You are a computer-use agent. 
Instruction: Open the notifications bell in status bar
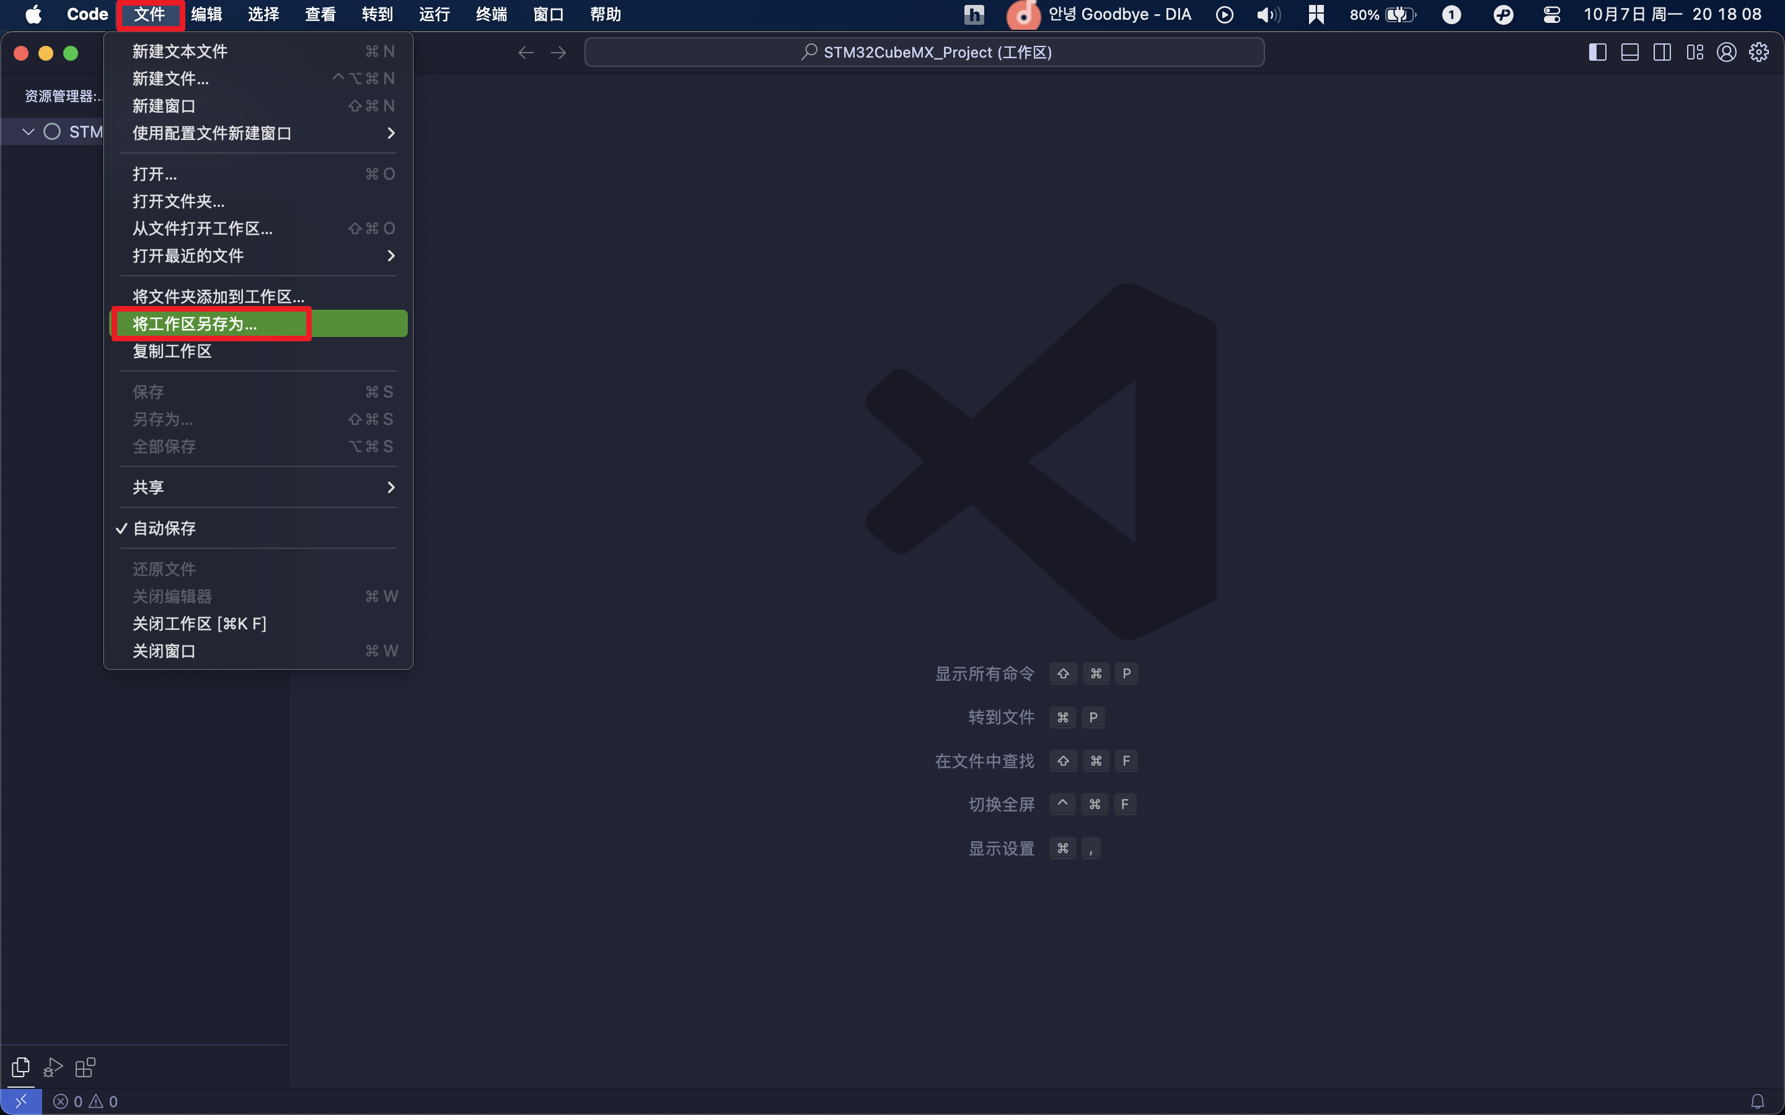click(1757, 1101)
